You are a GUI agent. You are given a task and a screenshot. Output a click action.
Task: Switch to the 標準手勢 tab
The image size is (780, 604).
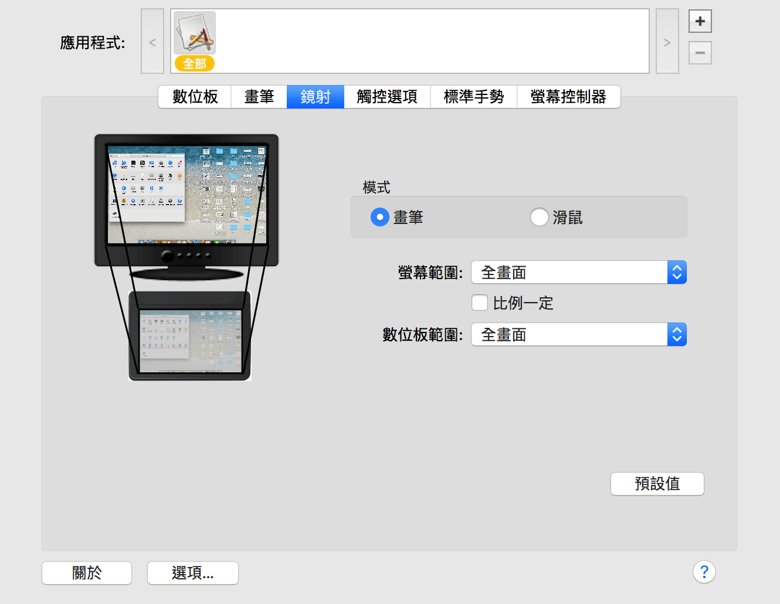tap(474, 97)
